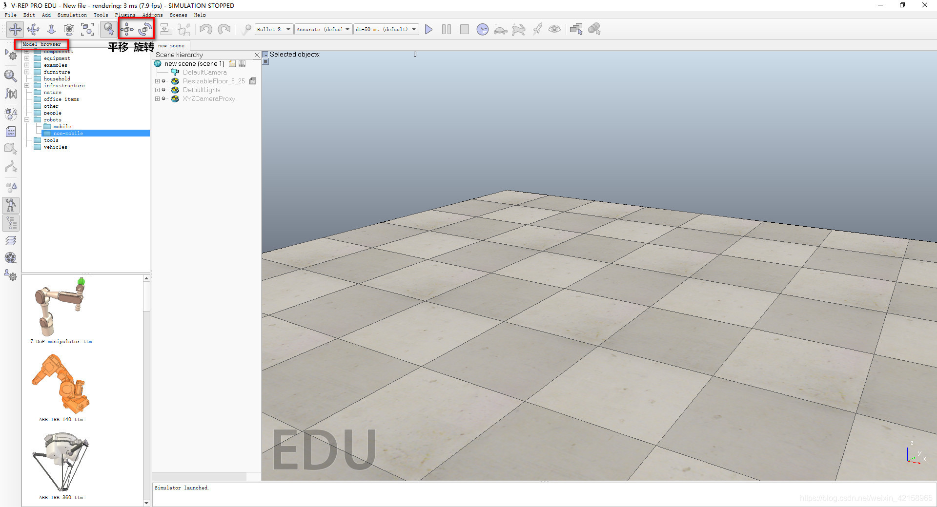
Task: Expand the furniture folder
Action: pos(27,72)
